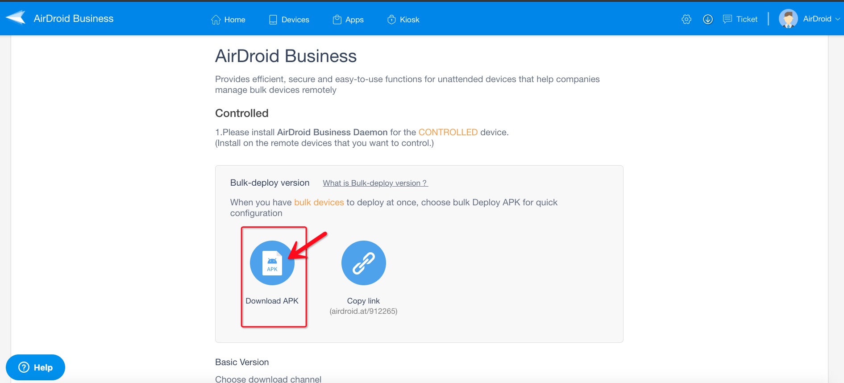Click the 'Basic Version' heading
The height and width of the screenshot is (383, 844).
point(242,362)
